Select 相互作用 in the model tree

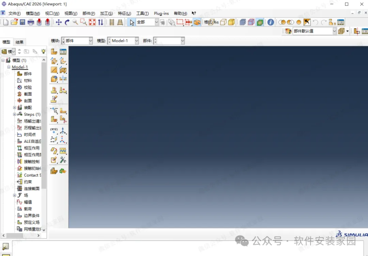coord(32,148)
